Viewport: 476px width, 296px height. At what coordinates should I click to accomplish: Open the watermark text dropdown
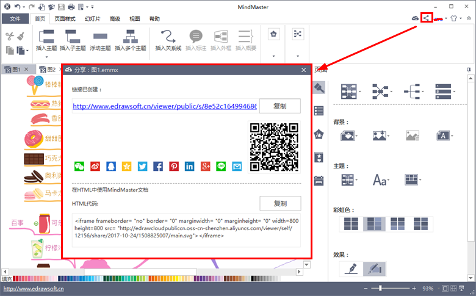pos(445,135)
